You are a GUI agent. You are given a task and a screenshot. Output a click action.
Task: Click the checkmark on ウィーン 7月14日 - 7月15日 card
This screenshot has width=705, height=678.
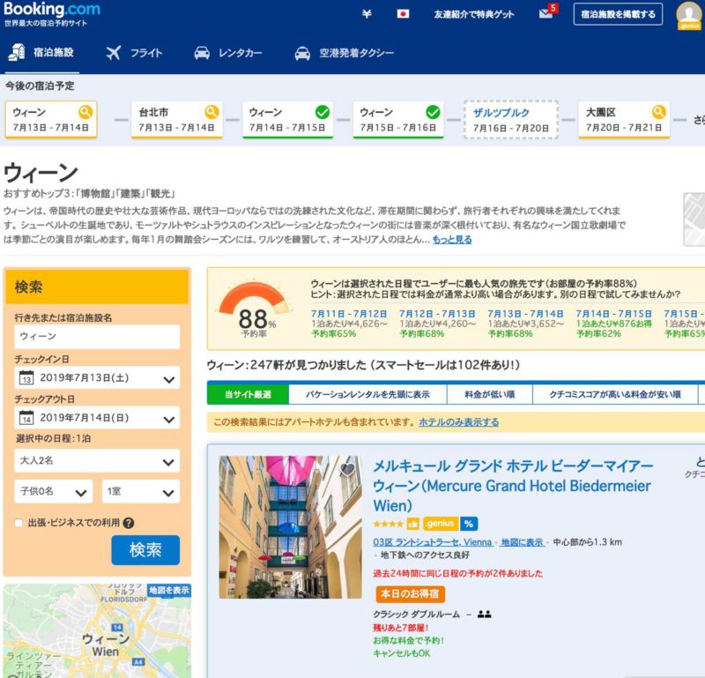(323, 112)
